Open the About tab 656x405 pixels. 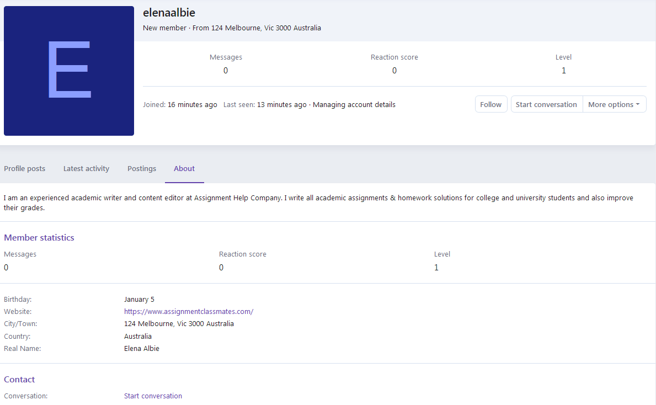click(184, 169)
